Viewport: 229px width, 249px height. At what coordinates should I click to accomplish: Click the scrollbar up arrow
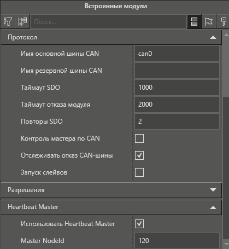click(226, 34)
